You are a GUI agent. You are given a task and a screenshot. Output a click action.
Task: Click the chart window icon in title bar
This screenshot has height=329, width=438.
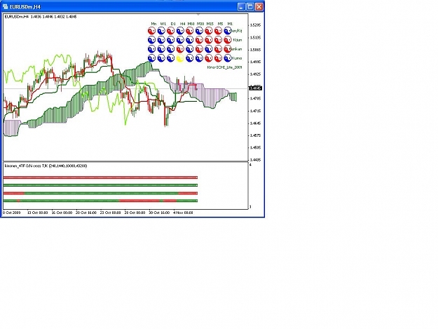pos(5,6)
